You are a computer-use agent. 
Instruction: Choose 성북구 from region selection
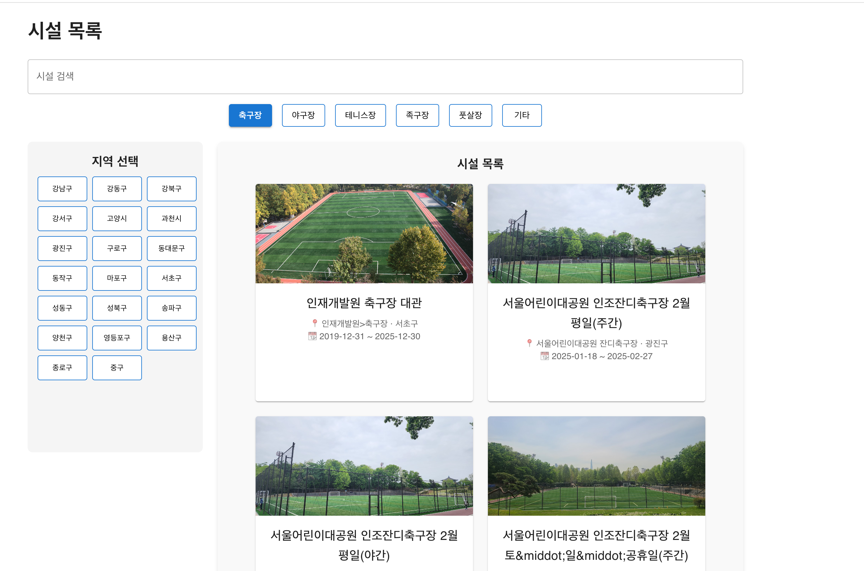117,308
